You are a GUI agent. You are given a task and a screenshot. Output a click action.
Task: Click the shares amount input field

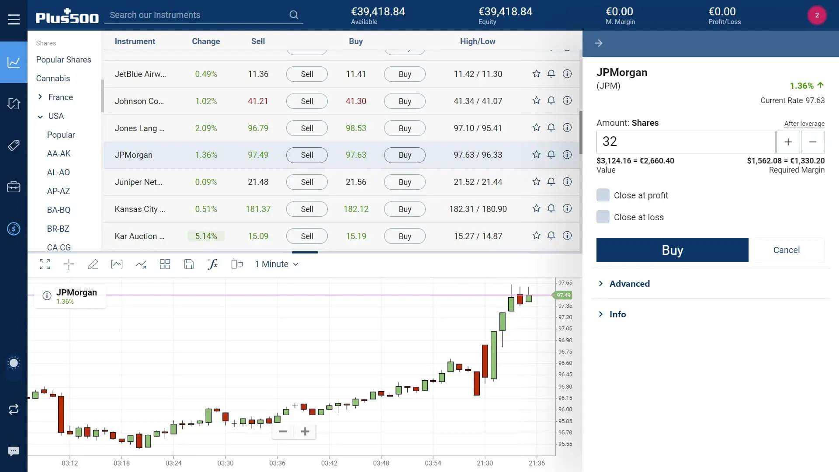686,142
